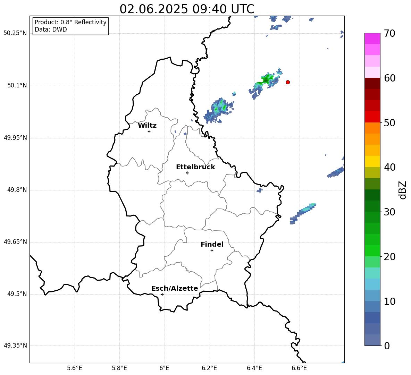This screenshot has width=411, height=375.
Task: Click the 20 value on the colorbar
Action: 389,257
